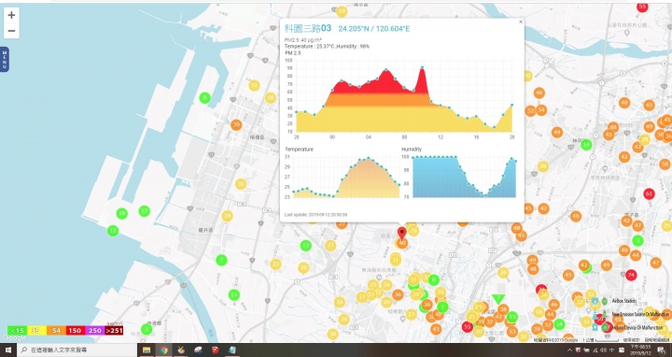Click the 科園三路03 station title
This screenshot has height=357, width=672.
[x=308, y=28]
